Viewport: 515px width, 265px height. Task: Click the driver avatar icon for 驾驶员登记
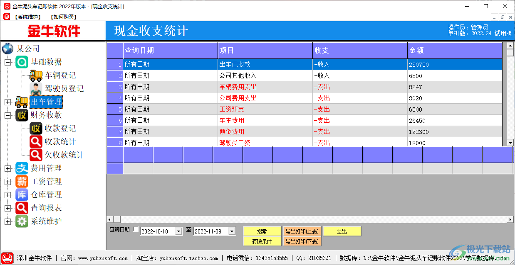[x=36, y=89]
